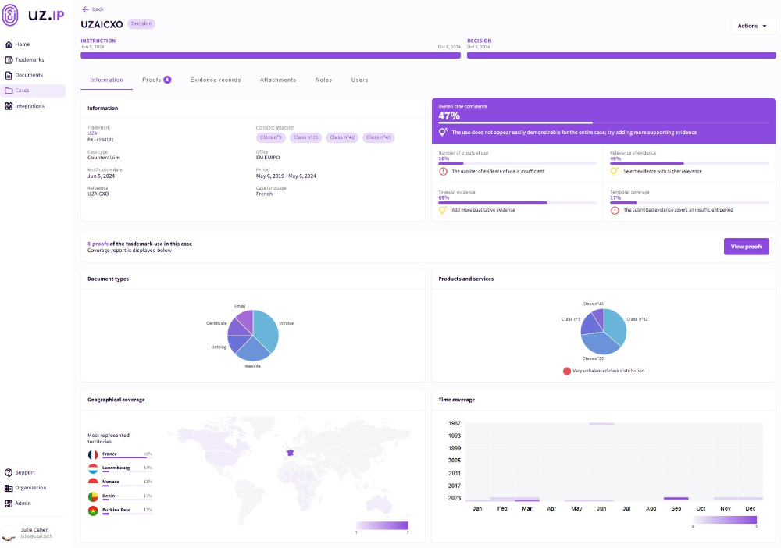Switch to the Evidence records tab
The image size is (781, 548).
pyautogui.click(x=216, y=80)
